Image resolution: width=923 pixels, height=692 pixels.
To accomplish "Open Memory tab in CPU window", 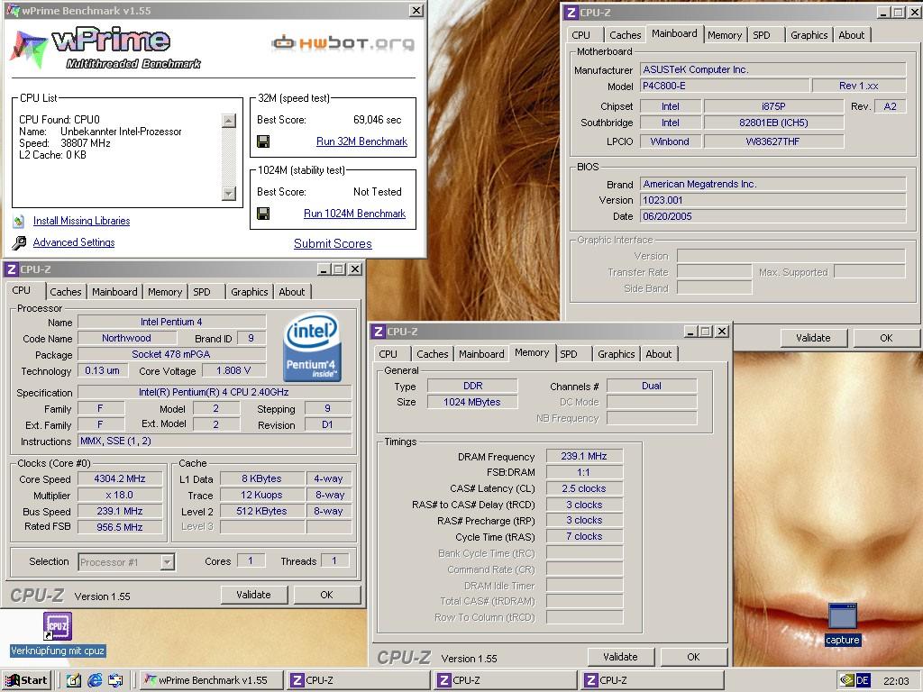I will coord(165,292).
